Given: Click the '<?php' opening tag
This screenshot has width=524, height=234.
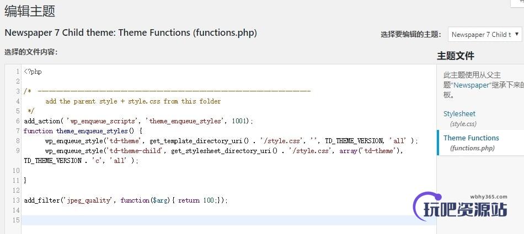Looking at the screenshot, I should pyautogui.click(x=33, y=72).
